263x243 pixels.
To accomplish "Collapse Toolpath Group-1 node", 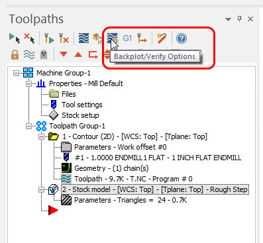I will (x=28, y=126).
